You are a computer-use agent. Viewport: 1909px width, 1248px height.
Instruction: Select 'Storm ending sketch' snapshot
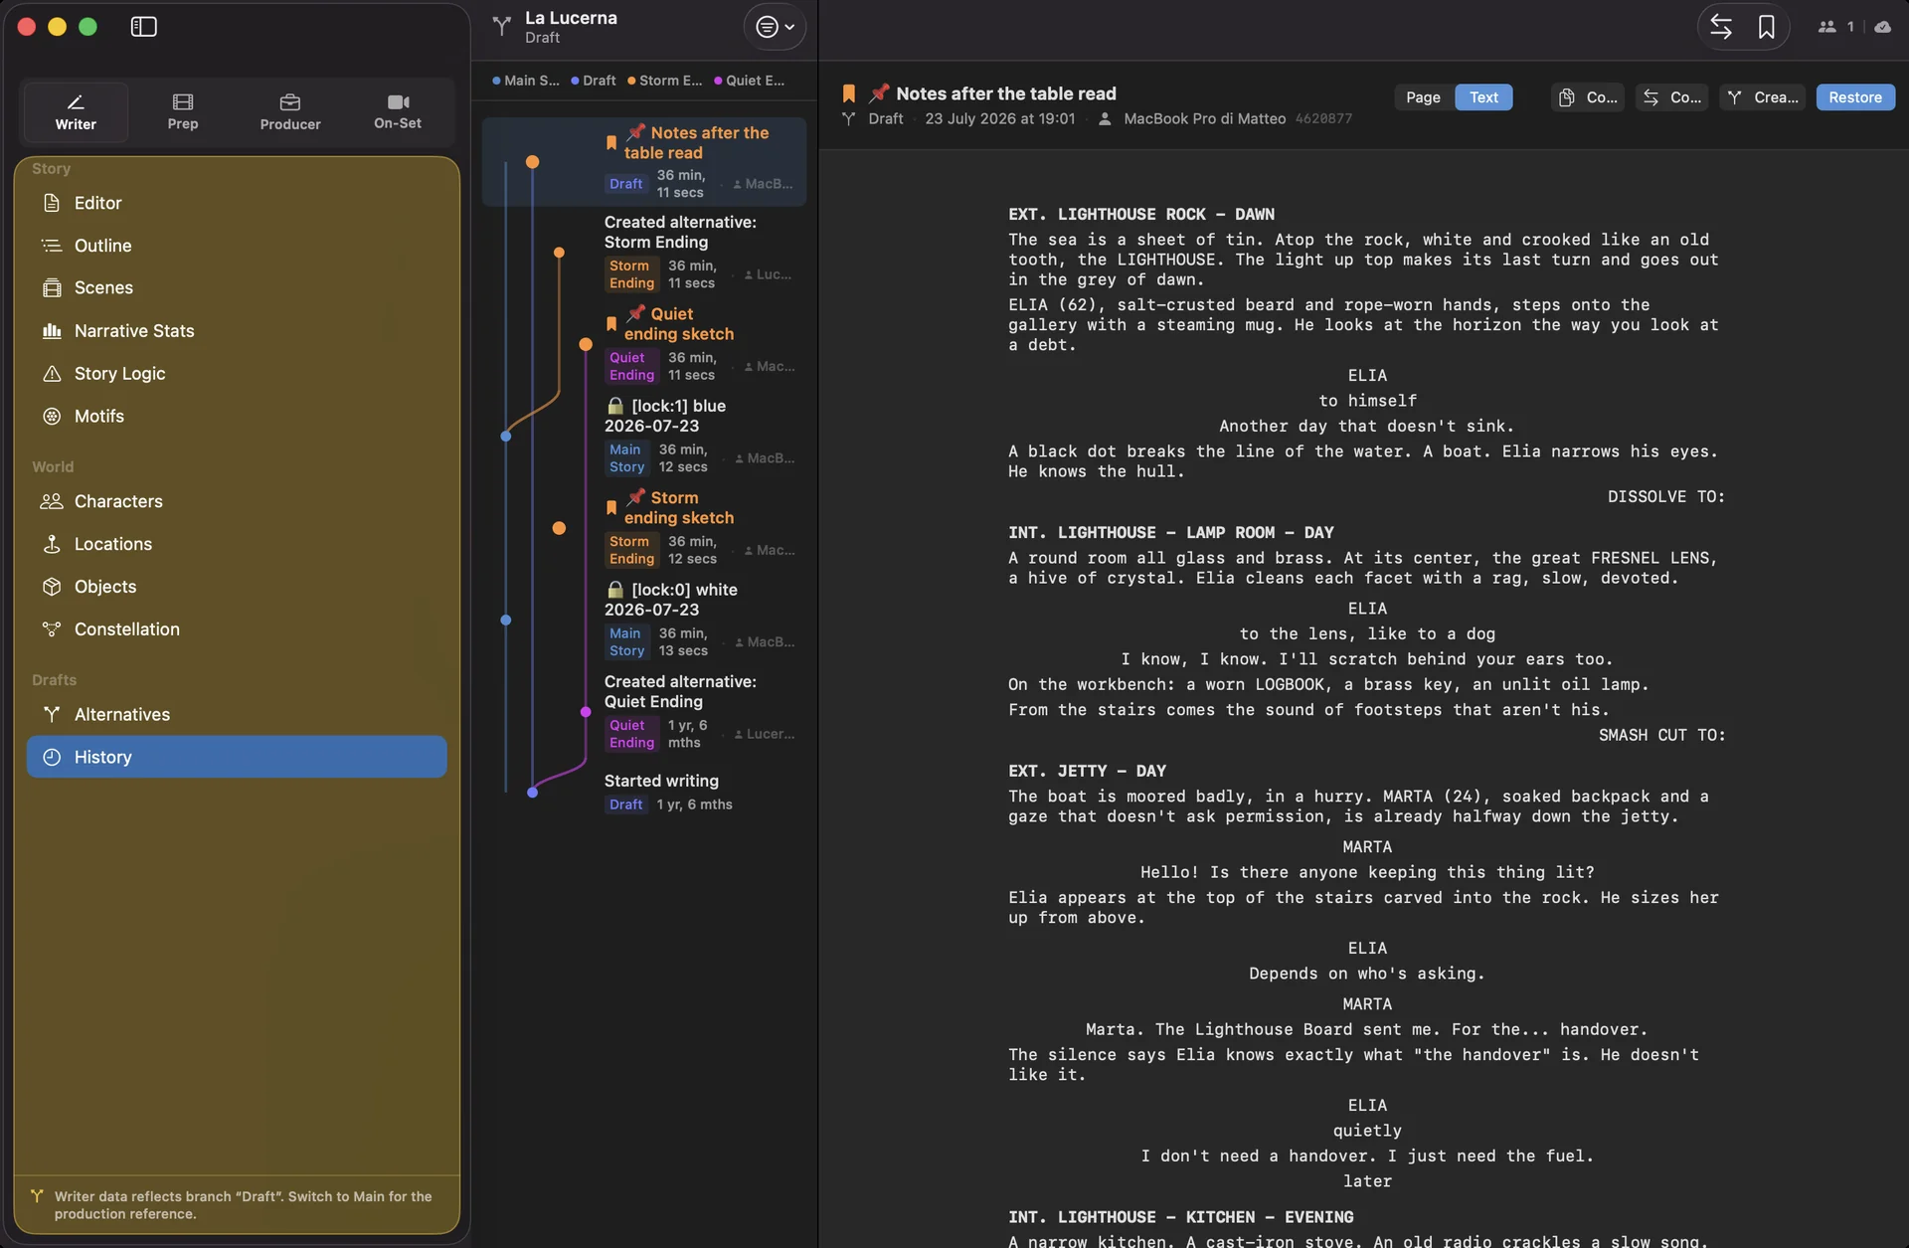click(644, 528)
